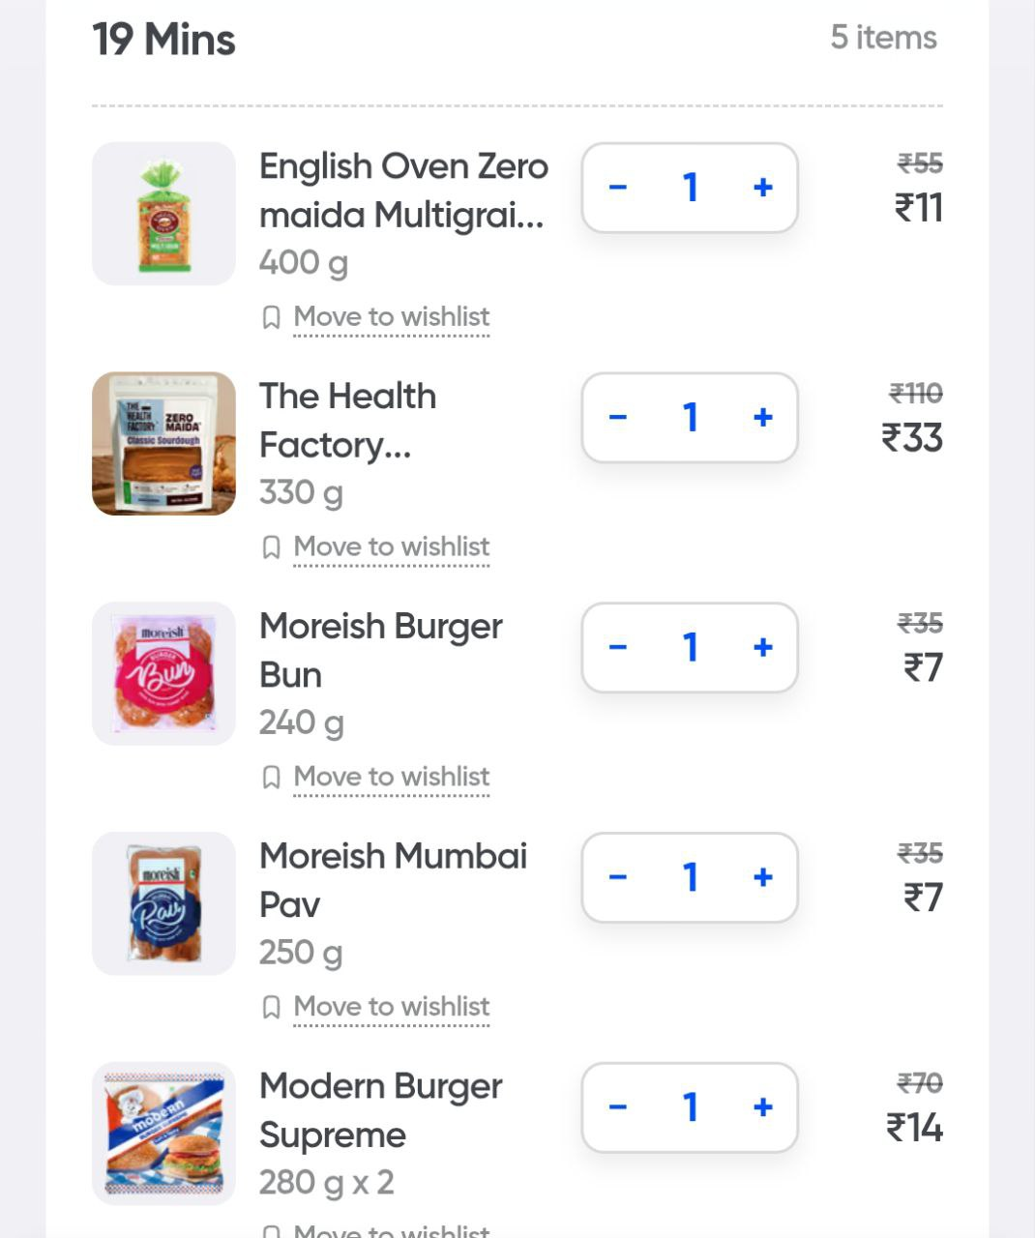Viewport: 1035px width, 1238px height.
Task: Decrease quantity of English Oven Multigrain bread
Action: [x=618, y=188]
